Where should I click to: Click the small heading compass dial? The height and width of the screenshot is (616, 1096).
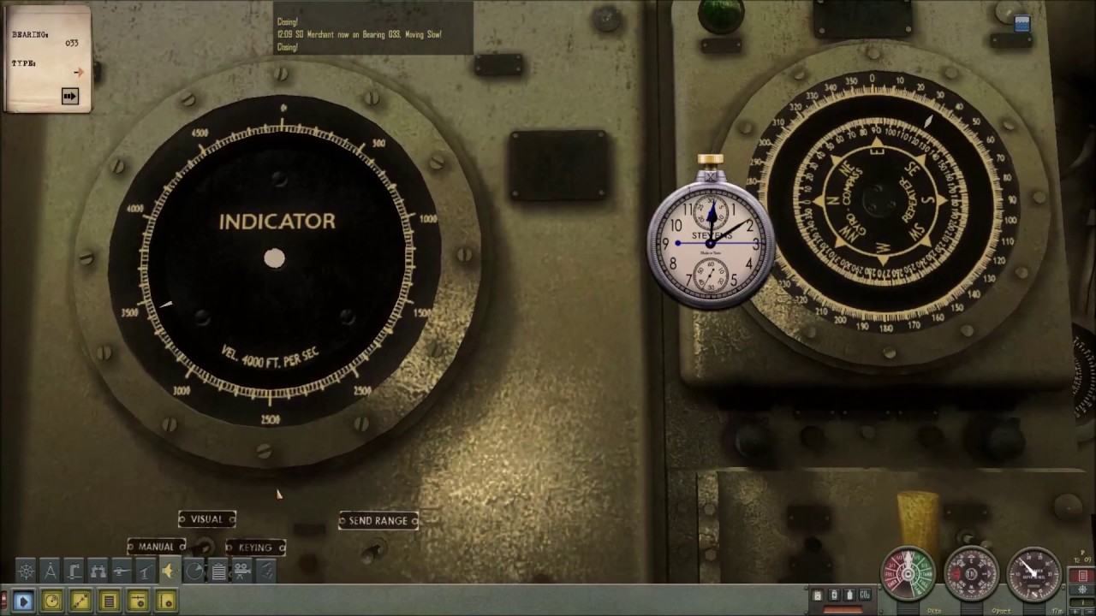(x=972, y=573)
